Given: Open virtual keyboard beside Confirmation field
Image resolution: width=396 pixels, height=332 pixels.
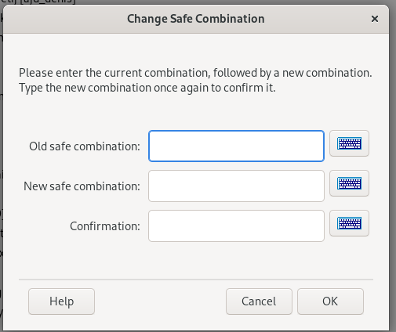Looking at the screenshot, I should coord(349,223).
